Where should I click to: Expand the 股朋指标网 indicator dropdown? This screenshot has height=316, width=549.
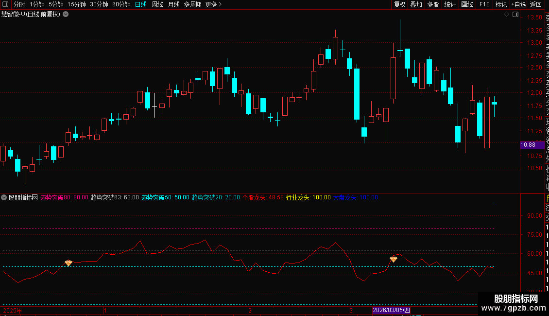click(x=4, y=197)
